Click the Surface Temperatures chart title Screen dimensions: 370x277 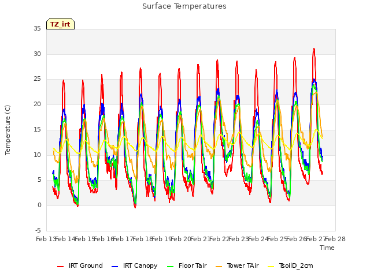(x=184, y=6)
